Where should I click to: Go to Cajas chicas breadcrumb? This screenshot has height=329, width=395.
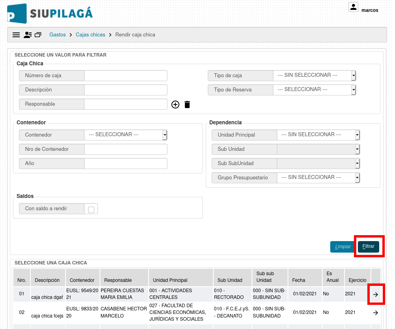tap(90, 34)
